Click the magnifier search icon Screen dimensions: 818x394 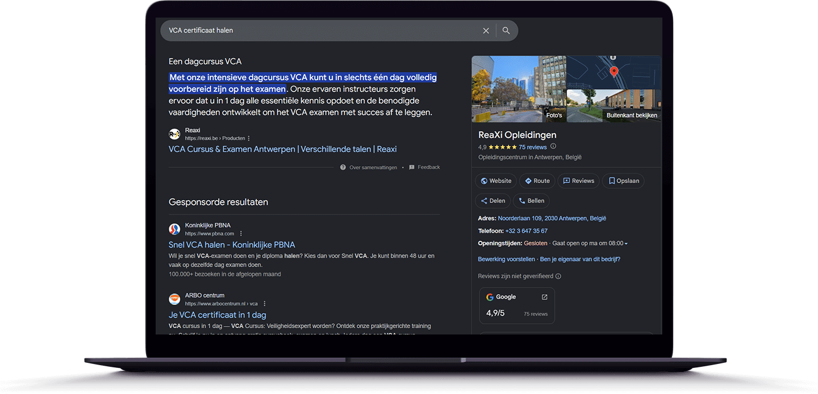(506, 31)
